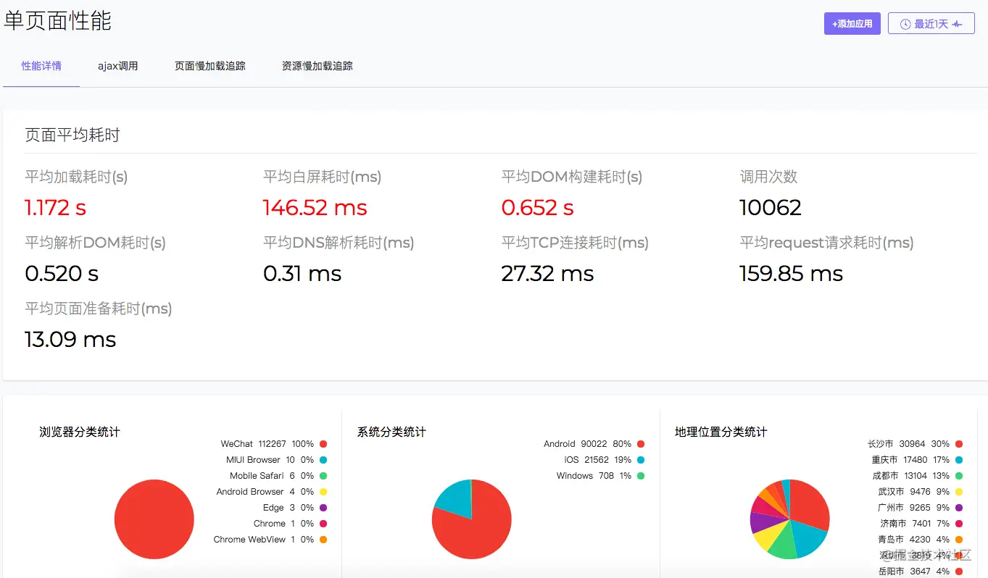The height and width of the screenshot is (578, 988).
Task: Click the green Mobile Safari legend dot
Action: click(x=323, y=476)
